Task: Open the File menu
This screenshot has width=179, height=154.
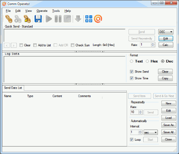Action: (x=8, y=11)
